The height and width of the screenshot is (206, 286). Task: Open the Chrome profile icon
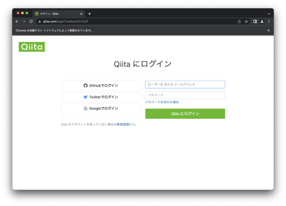(x=262, y=21)
